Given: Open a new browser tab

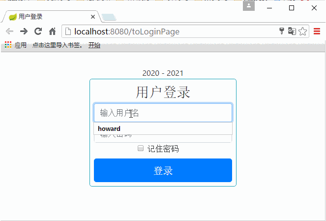Looking at the screenshot, I should pos(109,17).
